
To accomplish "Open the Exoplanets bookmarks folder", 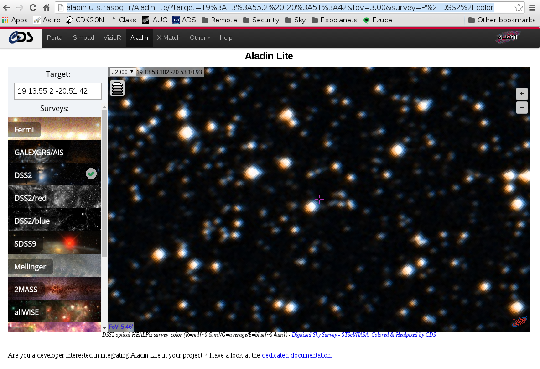I will (x=334, y=20).
